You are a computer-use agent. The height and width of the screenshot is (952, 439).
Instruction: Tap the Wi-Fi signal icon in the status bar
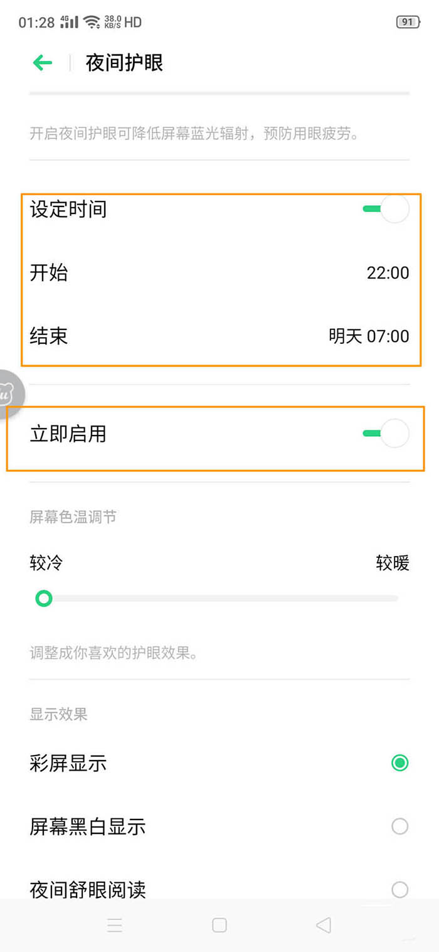pyautogui.click(x=92, y=23)
